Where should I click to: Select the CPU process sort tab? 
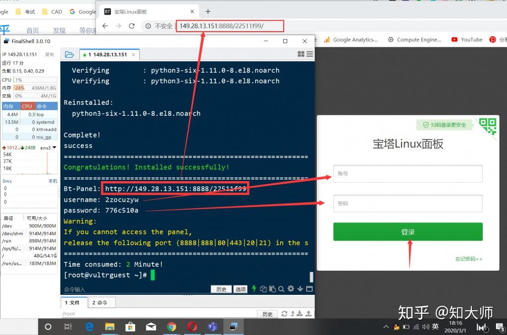click(x=27, y=106)
